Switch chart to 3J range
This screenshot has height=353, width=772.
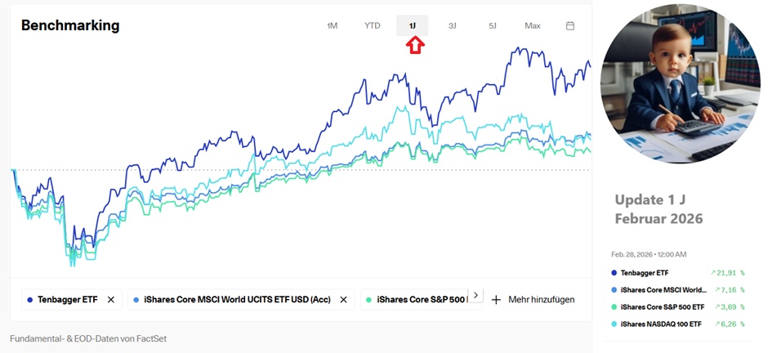tap(453, 25)
